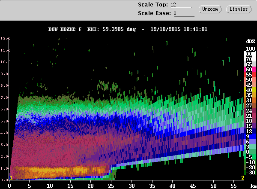Click yellow endpoint marker 2
257x189 pixels.
coord(242,178)
